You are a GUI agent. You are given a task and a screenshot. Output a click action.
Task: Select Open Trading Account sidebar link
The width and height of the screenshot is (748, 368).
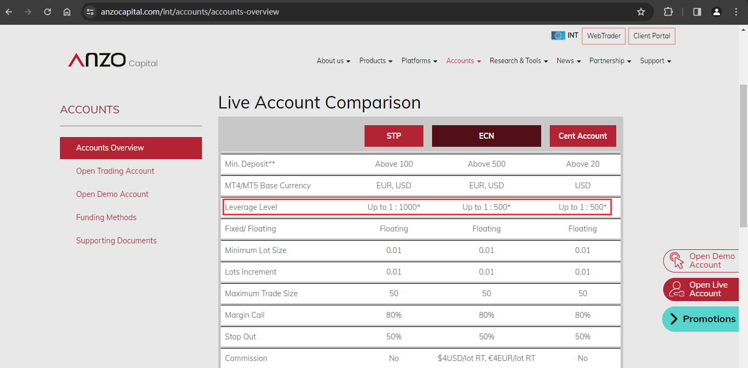(x=115, y=171)
